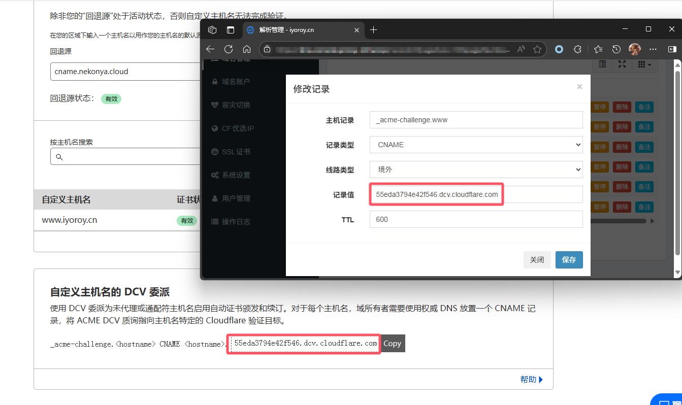The height and width of the screenshot is (405, 682).
Task: Close the 解析管理 - iyoroy.cn tab
Action: click(356, 30)
